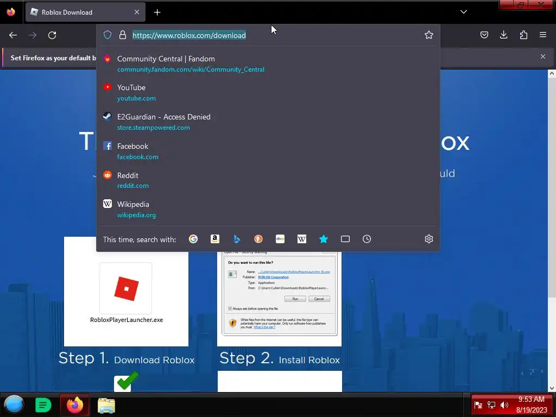This screenshot has width=556, height=417.
Task: Search with Amazon this time
Action: (x=215, y=239)
